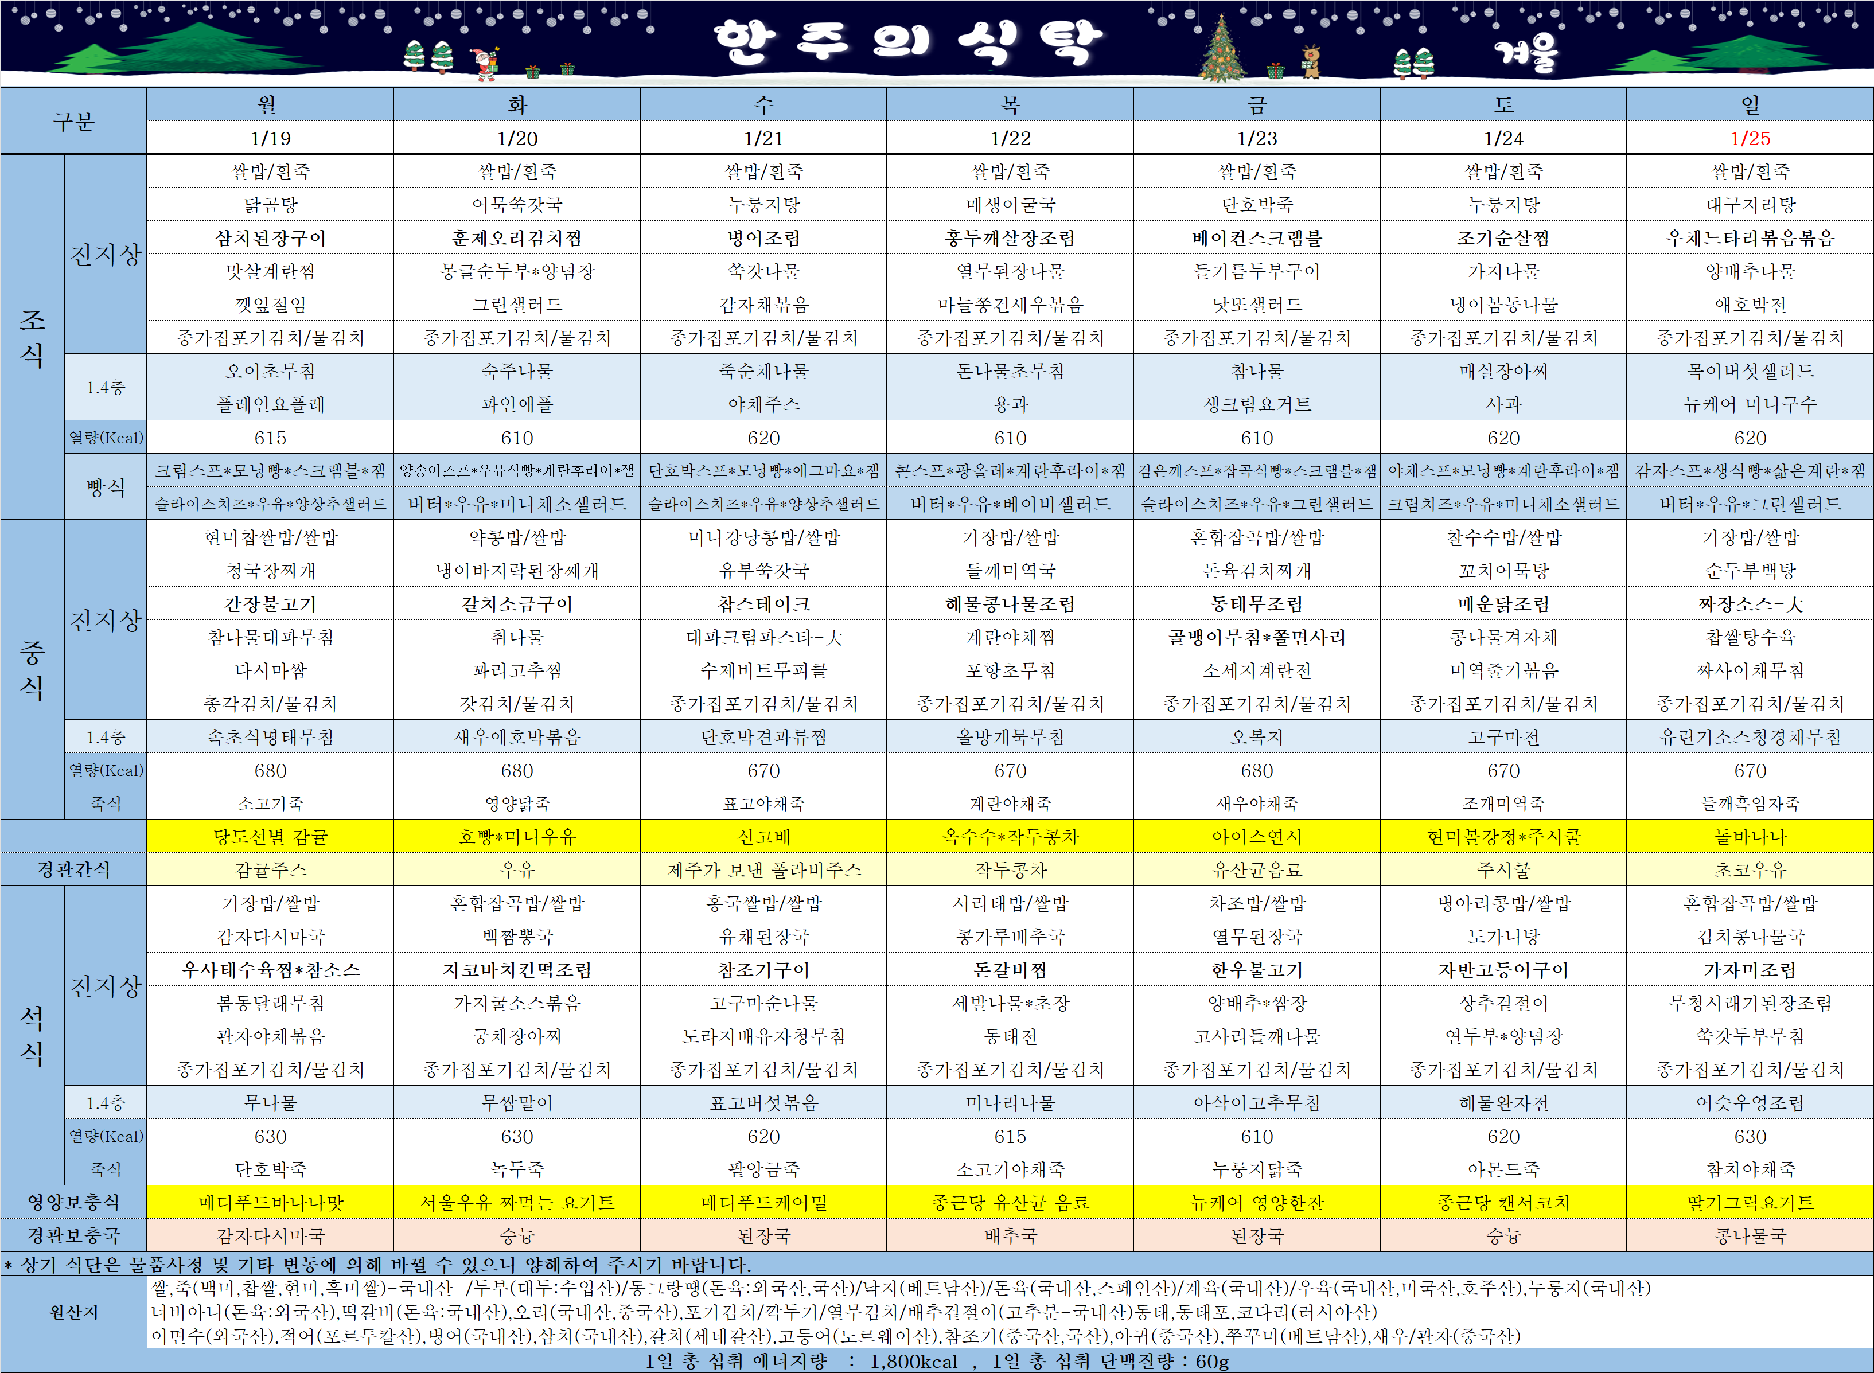Click the 한주의식탁 banner title
This screenshot has height=1373, width=1874.
click(909, 41)
